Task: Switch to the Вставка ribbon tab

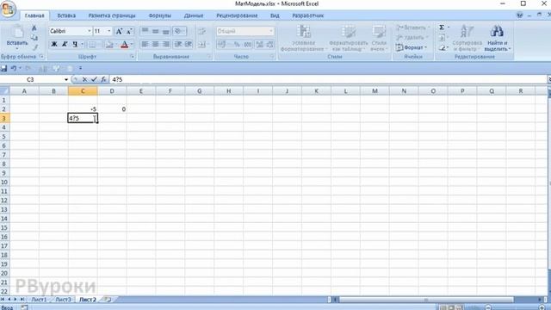Action: coord(66,15)
